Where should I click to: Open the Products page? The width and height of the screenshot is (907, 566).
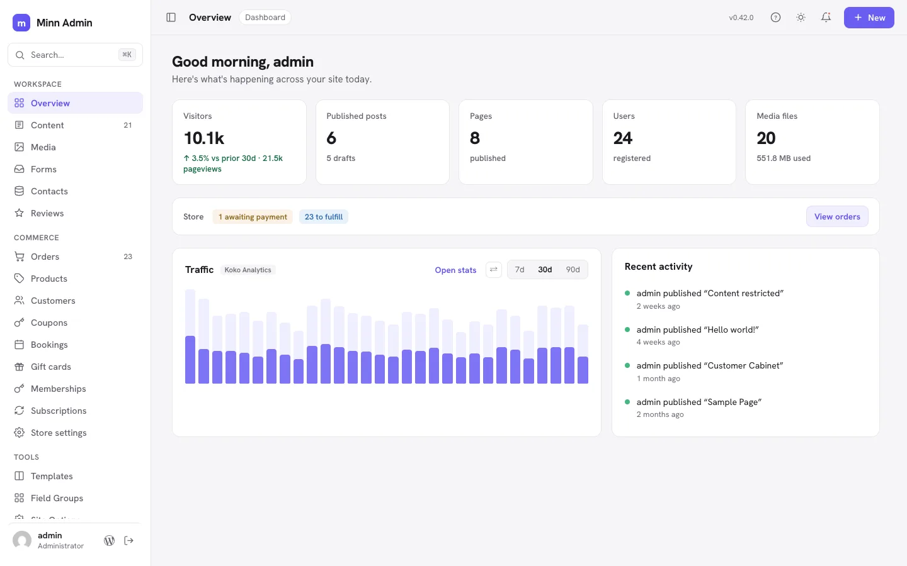click(75, 279)
